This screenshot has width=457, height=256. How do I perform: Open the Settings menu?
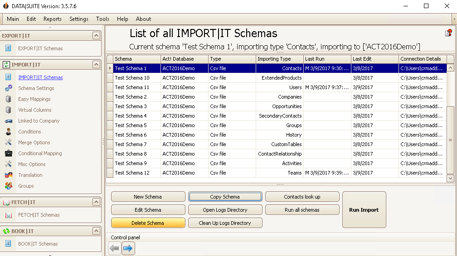tap(79, 19)
